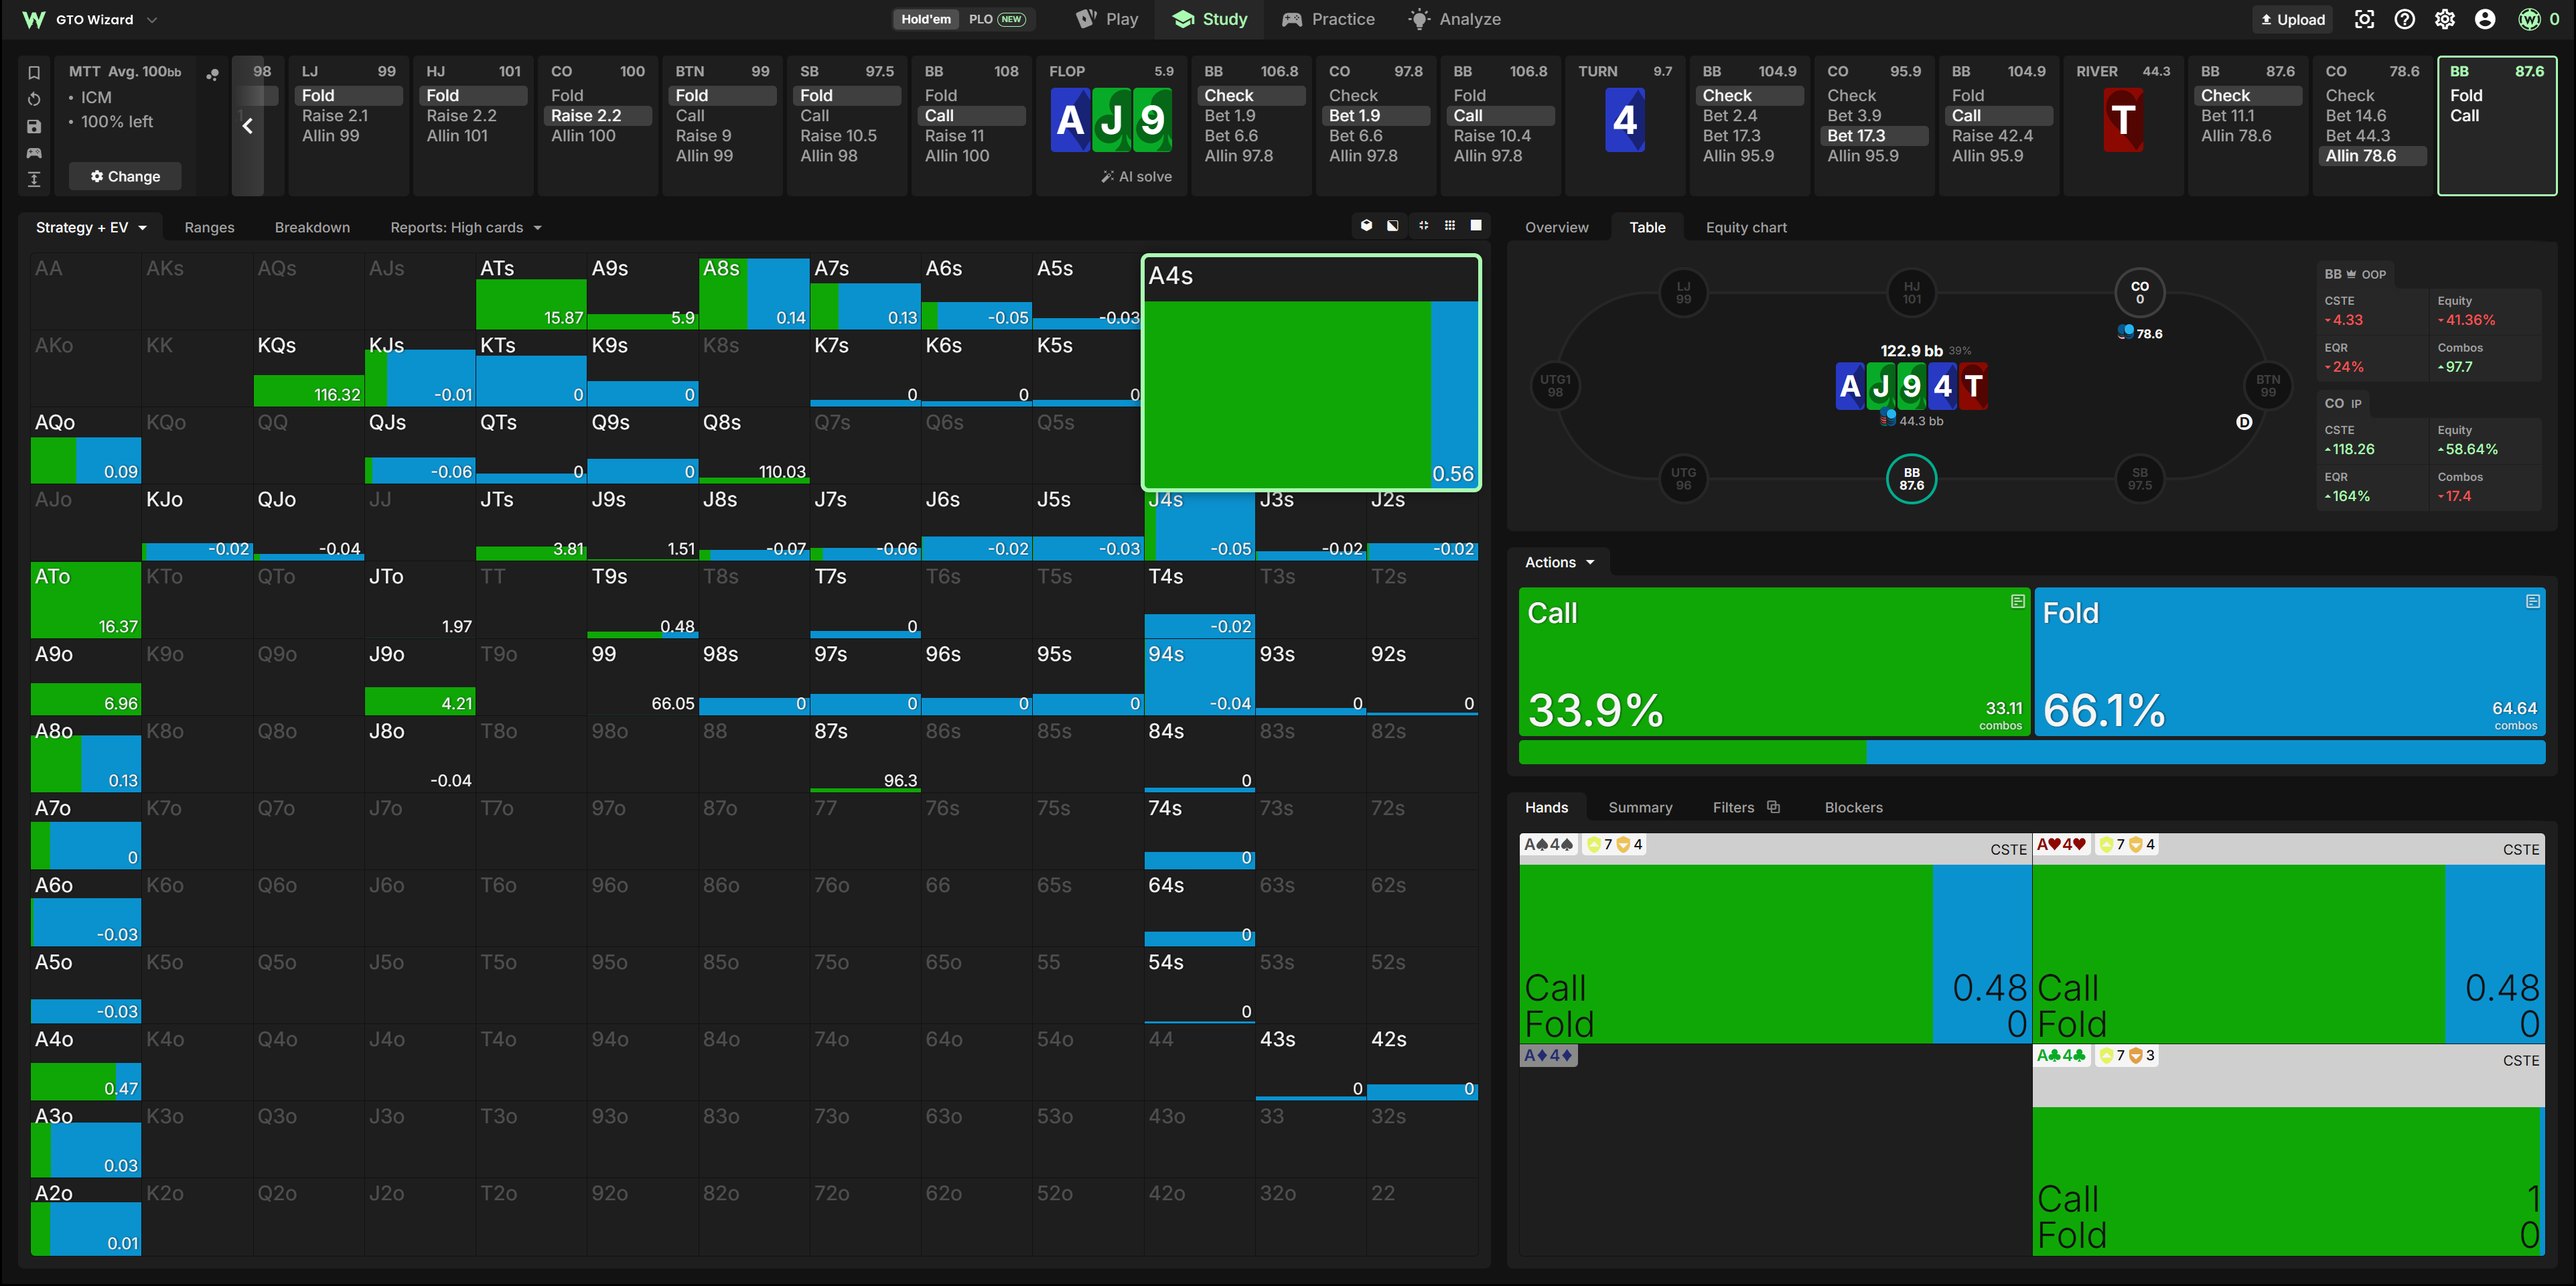Image resolution: width=2576 pixels, height=1286 pixels.
Task: Click the vertical expand/collapse arrows icon
Action: click(x=34, y=179)
